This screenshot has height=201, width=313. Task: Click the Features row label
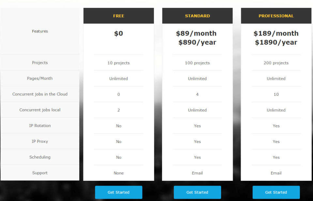pyautogui.click(x=40, y=31)
